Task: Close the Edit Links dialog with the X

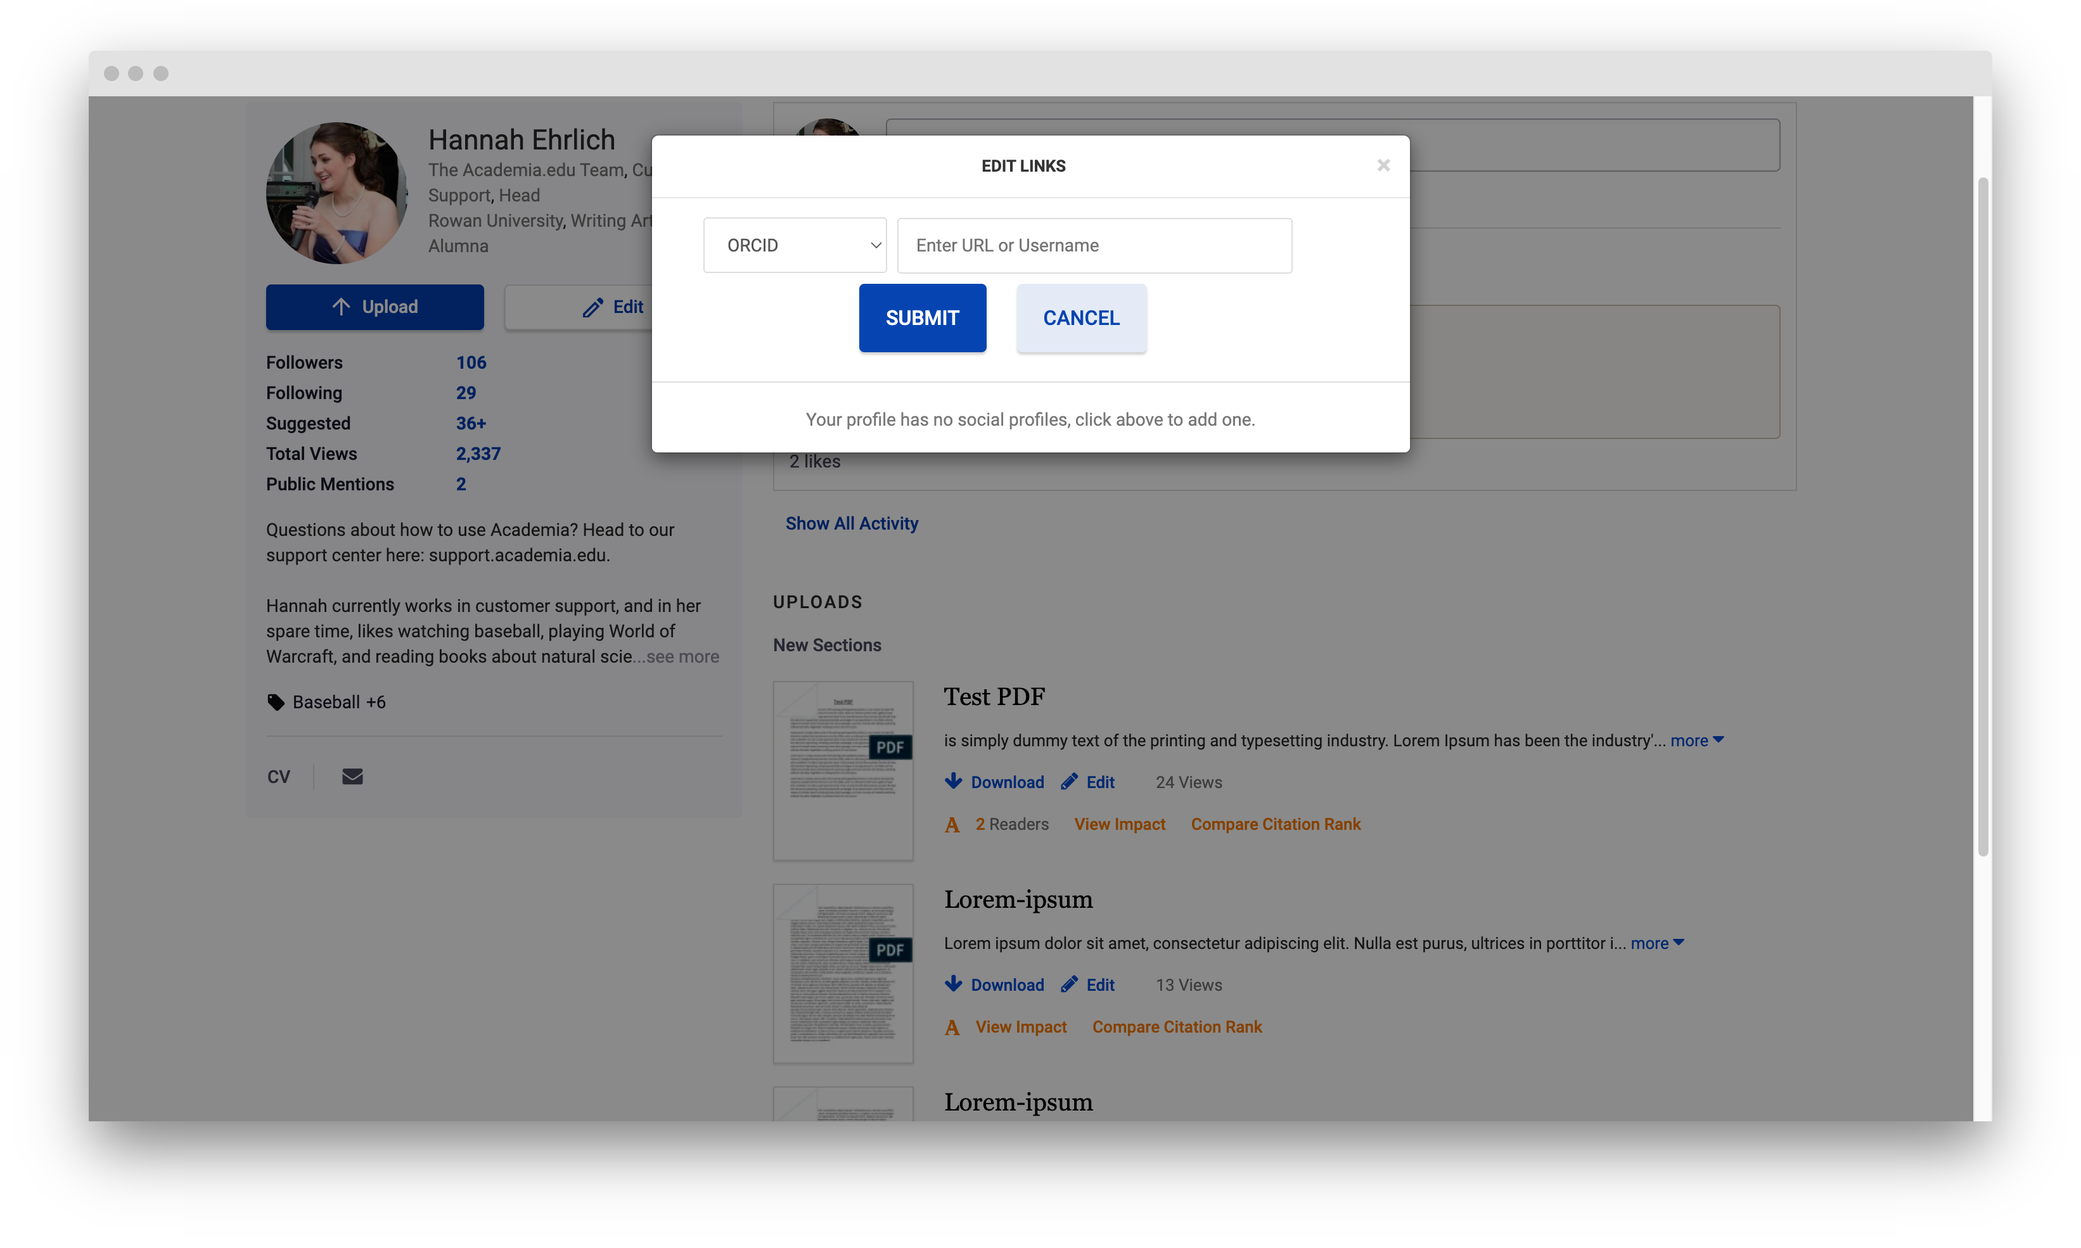Action: (x=1383, y=165)
